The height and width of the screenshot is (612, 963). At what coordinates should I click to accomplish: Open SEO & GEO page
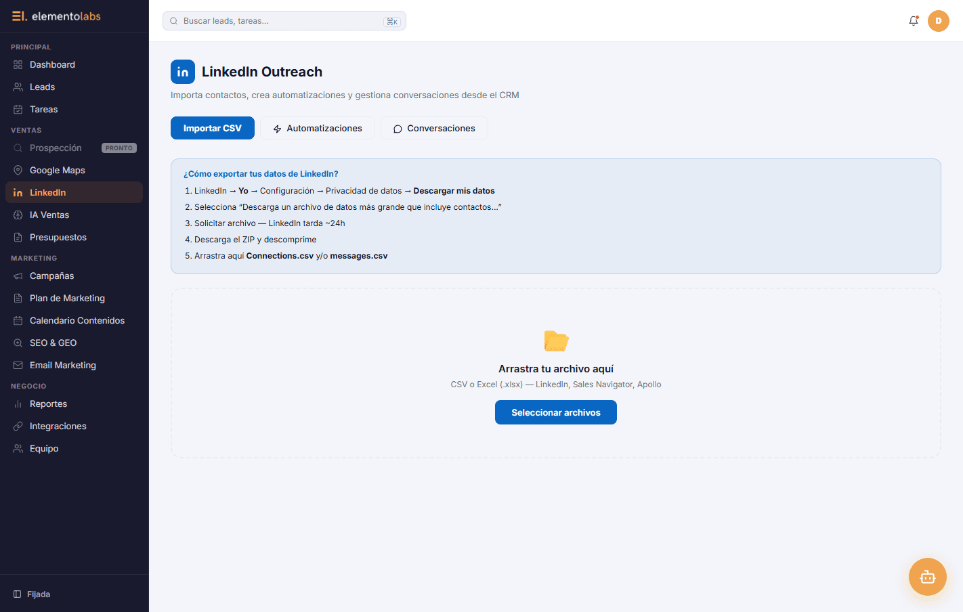click(x=74, y=343)
